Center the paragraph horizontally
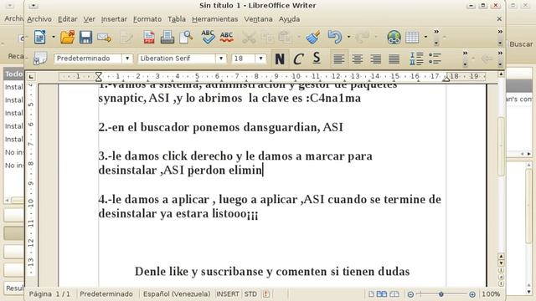 click(x=358, y=59)
